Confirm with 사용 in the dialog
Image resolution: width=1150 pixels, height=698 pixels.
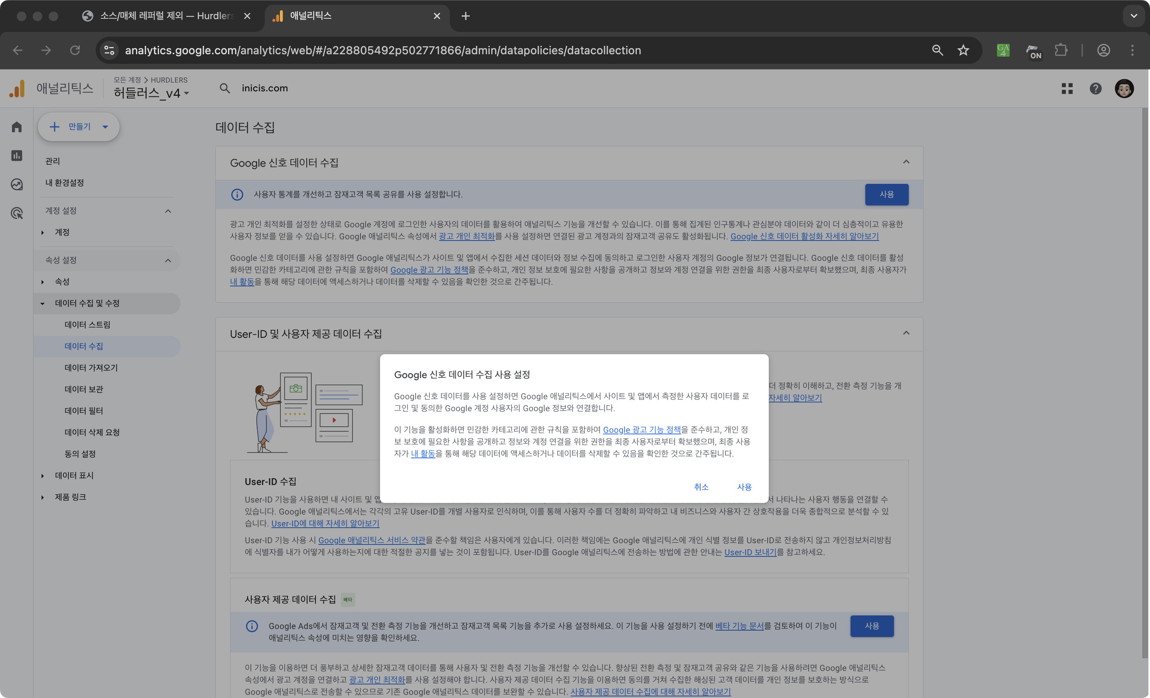pyautogui.click(x=744, y=487)
